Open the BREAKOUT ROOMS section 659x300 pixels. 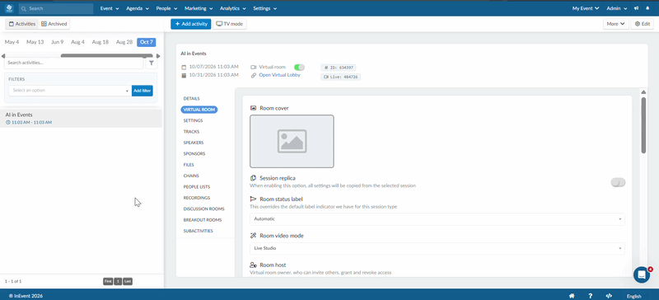click(202, 220)
